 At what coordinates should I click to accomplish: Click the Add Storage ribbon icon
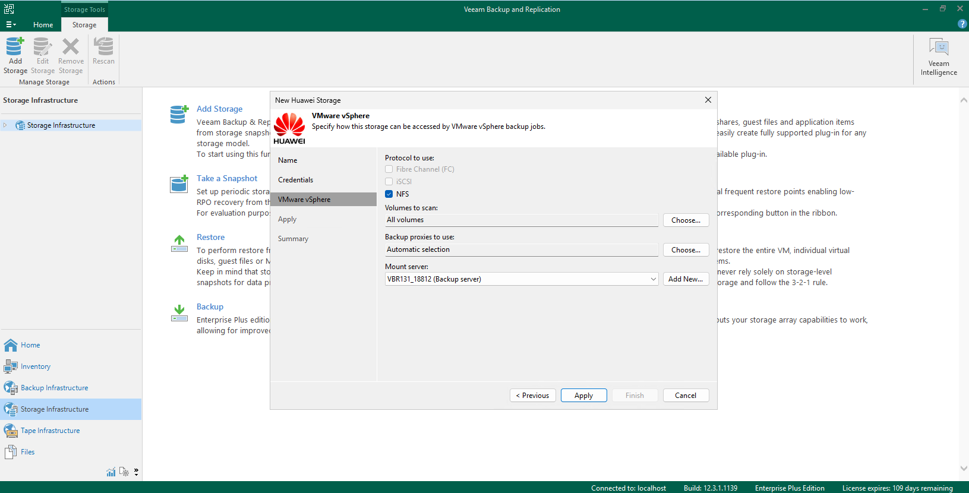click(15, 46)
